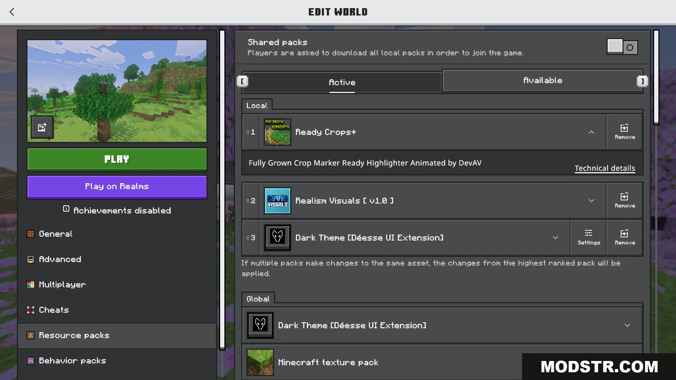Grab the drag handle of pack 2
676x380 pixels.
tap(248, 201)
